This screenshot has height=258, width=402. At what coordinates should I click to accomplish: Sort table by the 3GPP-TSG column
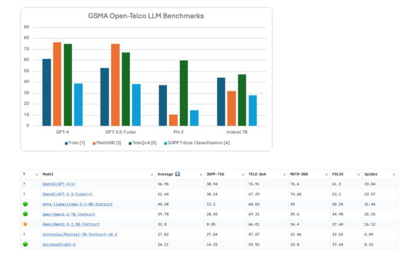pos(215,174)
